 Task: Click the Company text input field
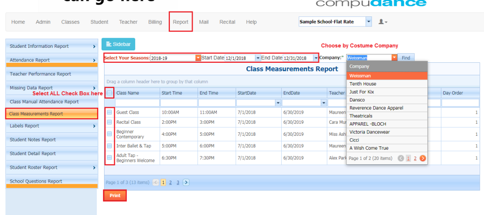(x=369, y=57)
